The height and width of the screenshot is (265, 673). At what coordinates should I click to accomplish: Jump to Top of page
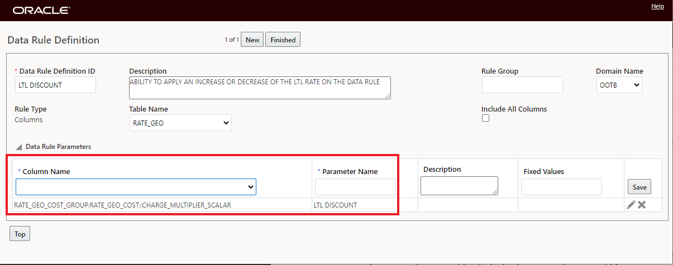click(x=20, y=234)
